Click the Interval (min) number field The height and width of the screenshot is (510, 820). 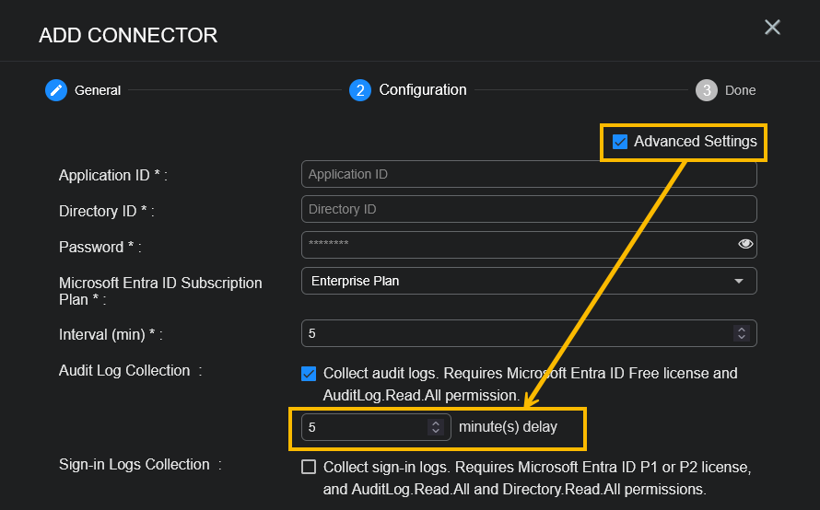[516, 333]
